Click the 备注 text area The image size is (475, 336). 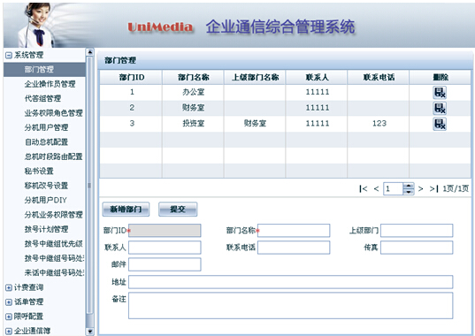click(290, 305)
